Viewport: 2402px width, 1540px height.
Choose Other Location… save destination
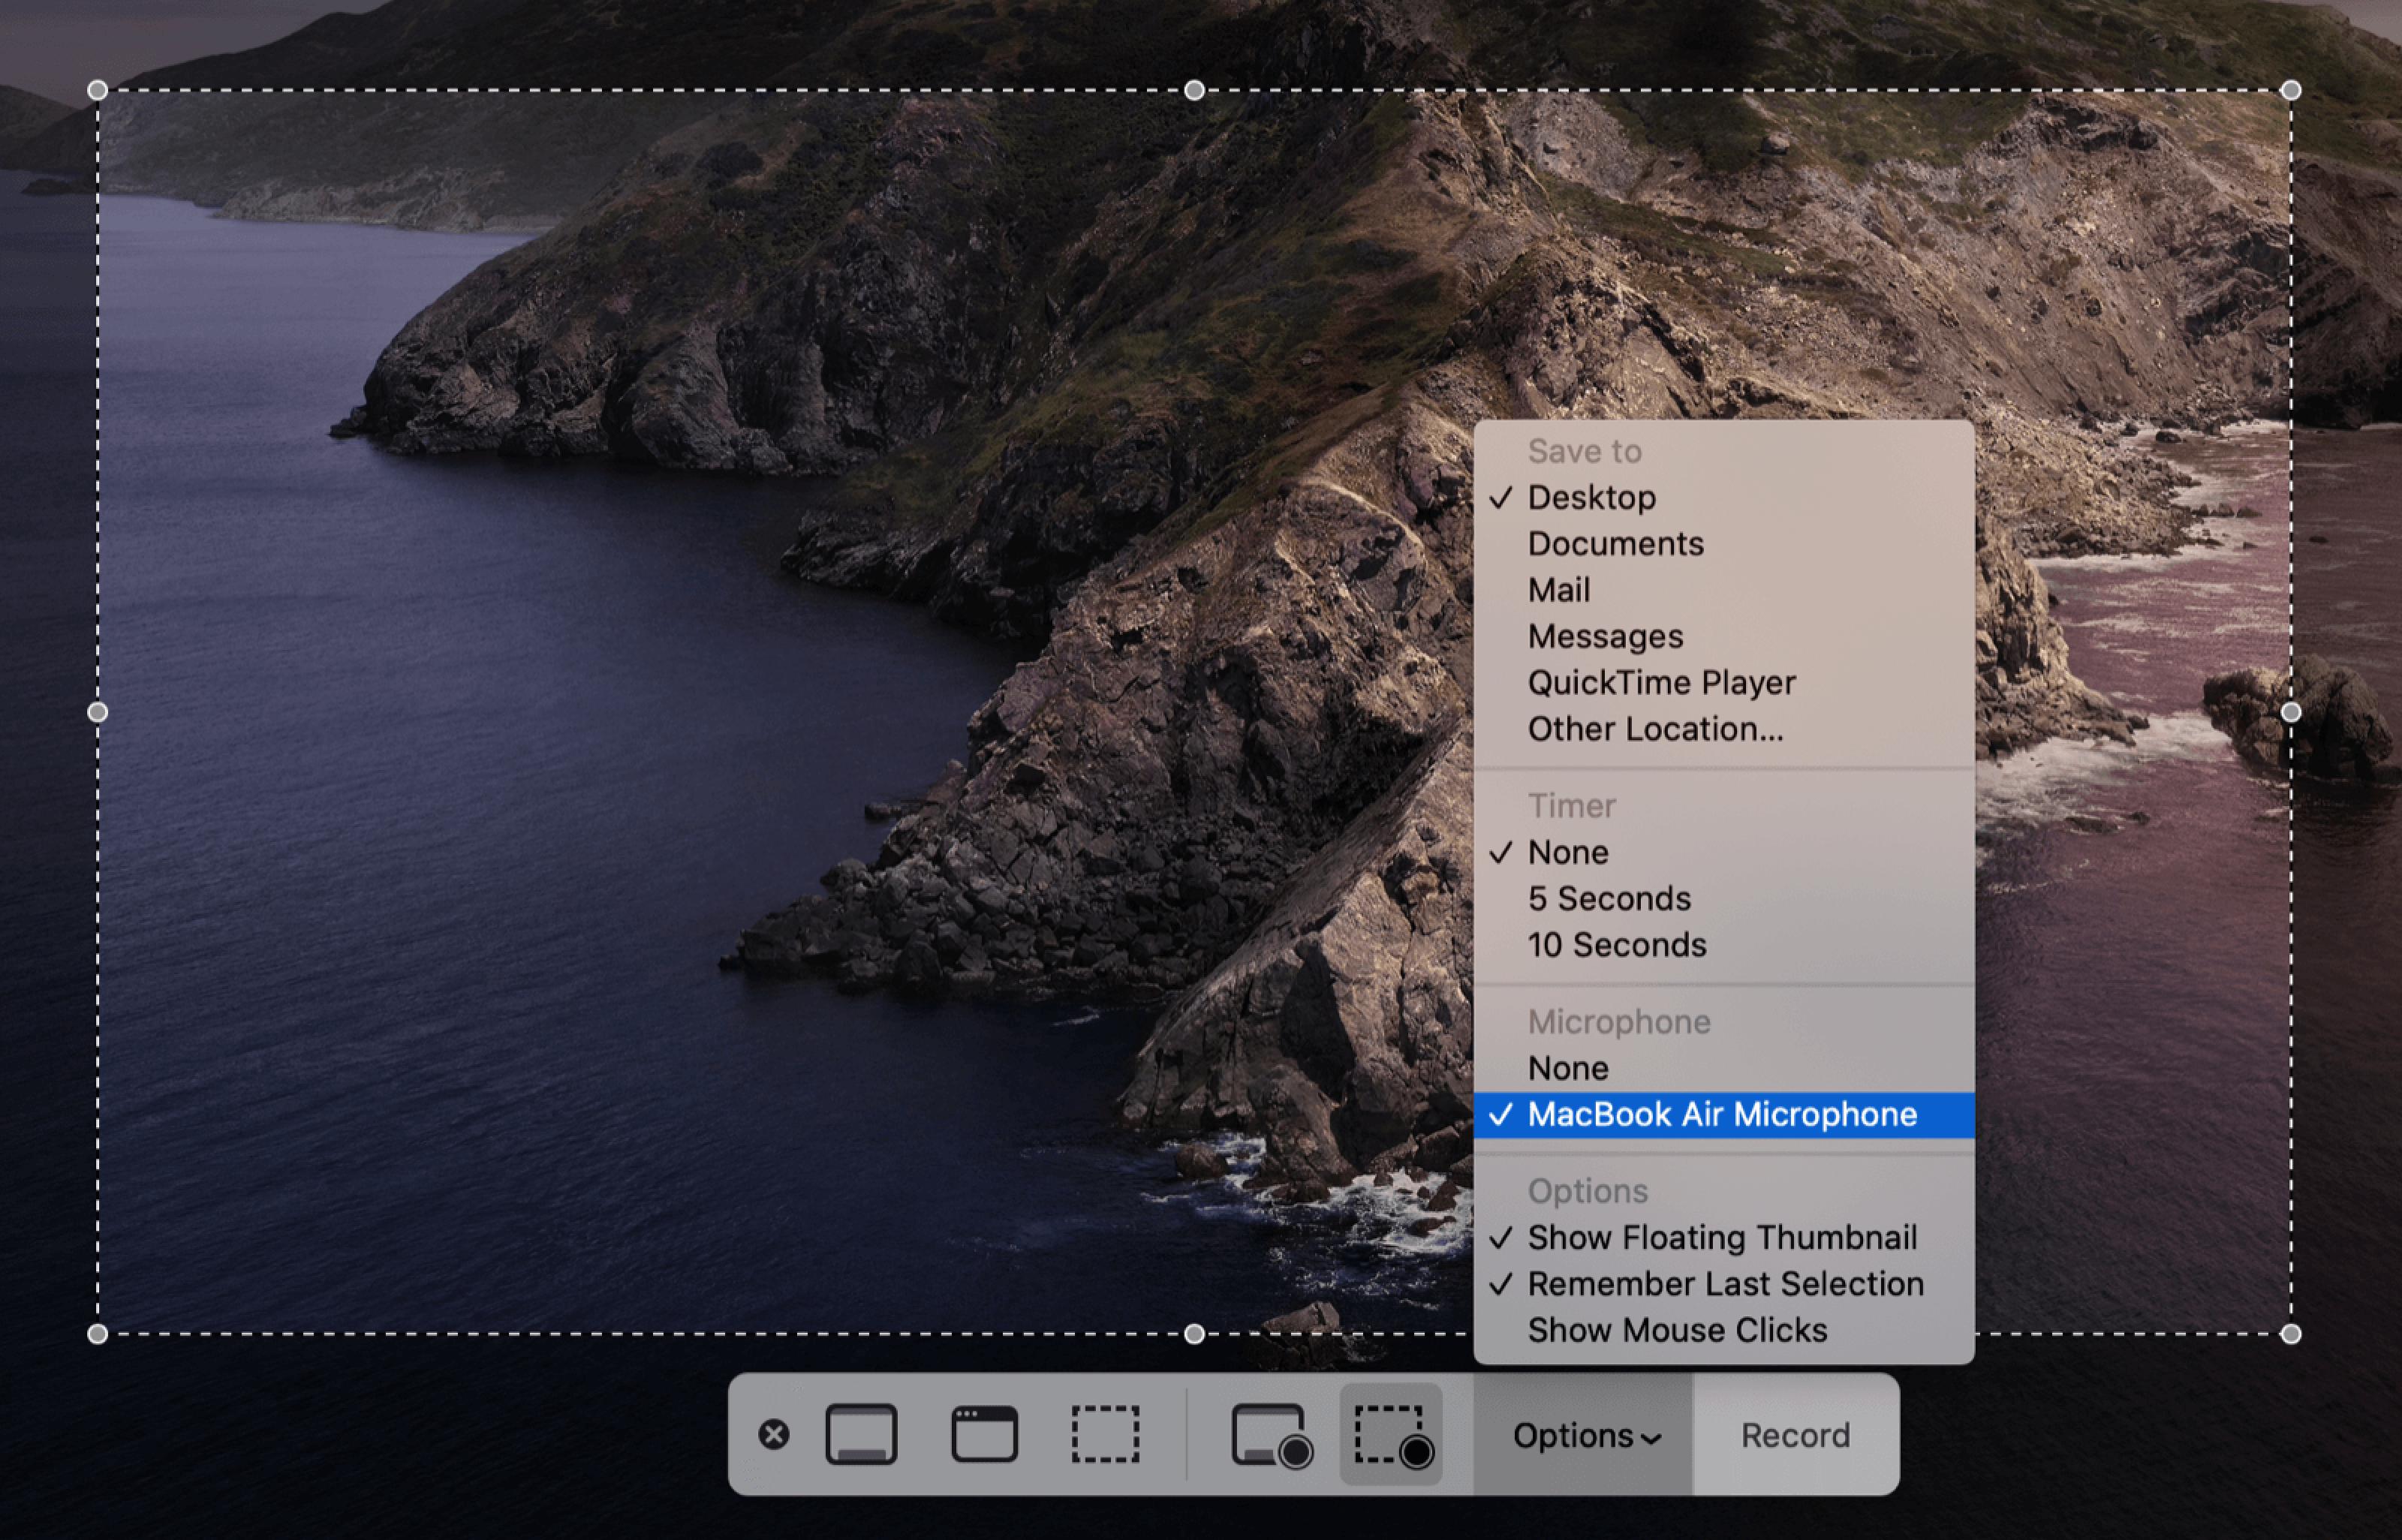click(1655, 729)
